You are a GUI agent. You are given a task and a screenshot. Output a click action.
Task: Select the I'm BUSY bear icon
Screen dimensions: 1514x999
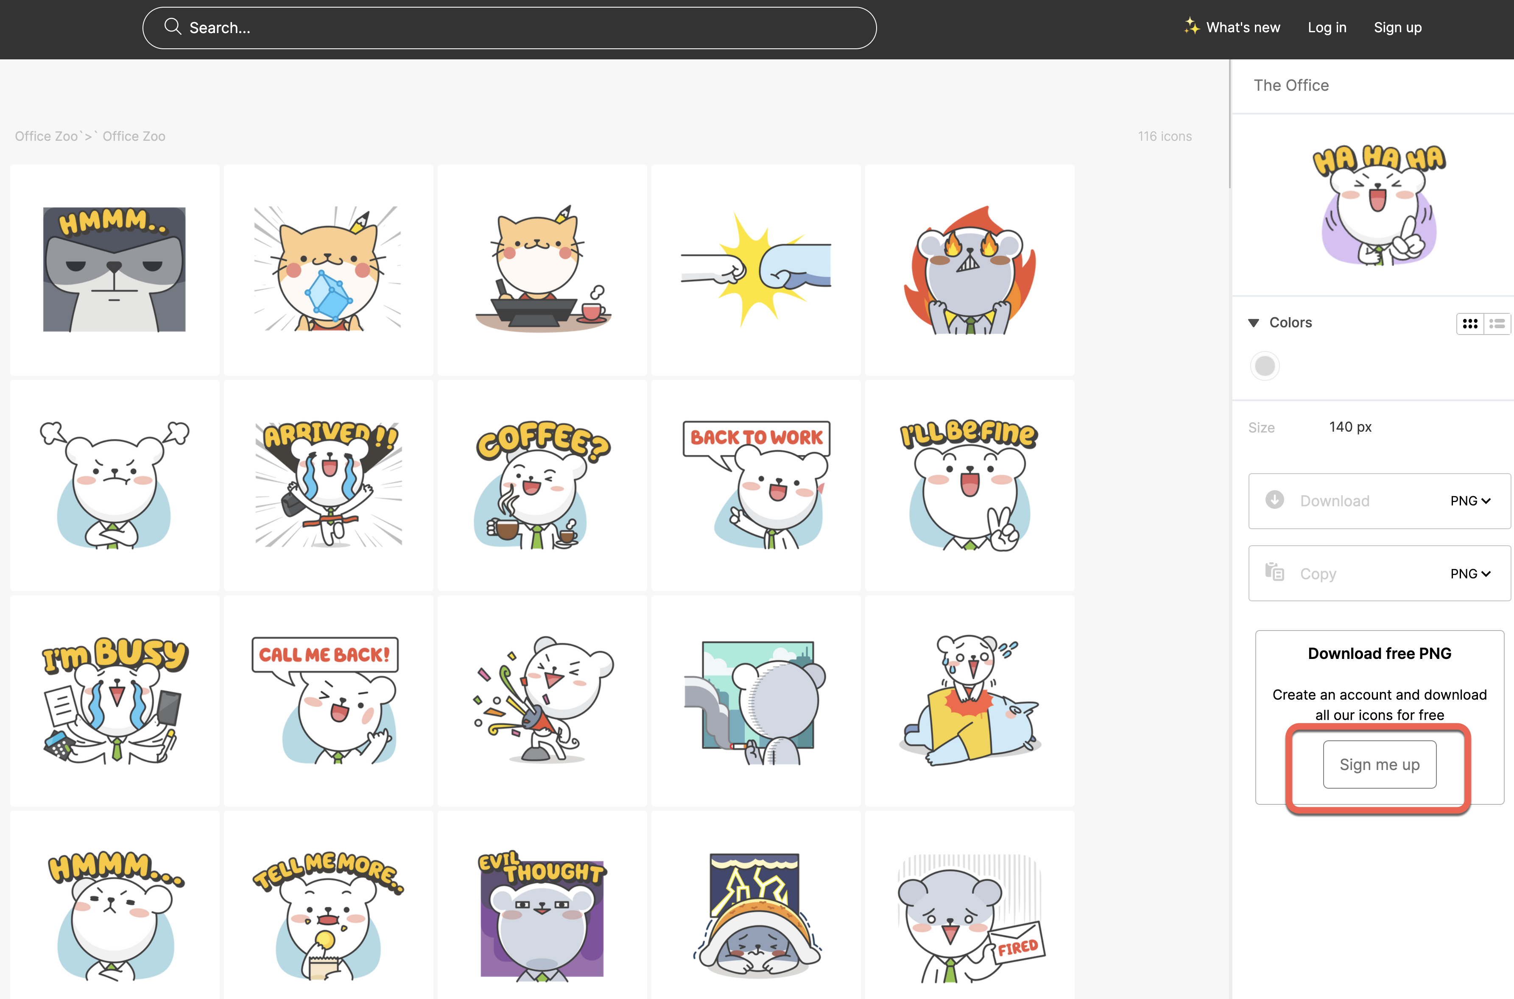(x=115, y=701)
